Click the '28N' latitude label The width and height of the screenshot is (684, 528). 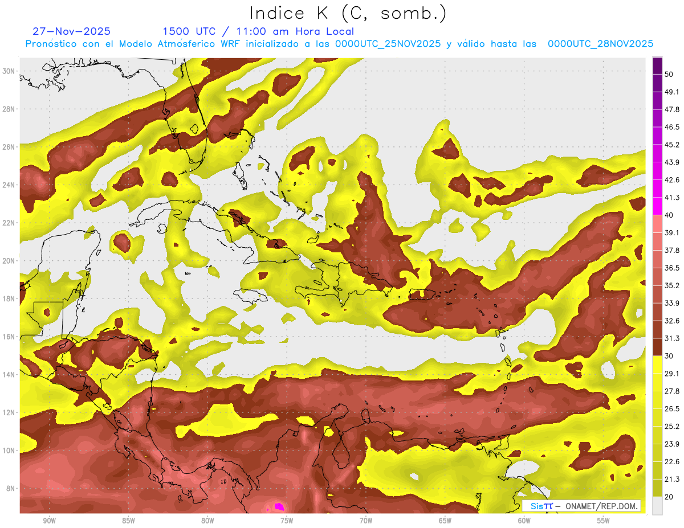(x=9, y=109)
